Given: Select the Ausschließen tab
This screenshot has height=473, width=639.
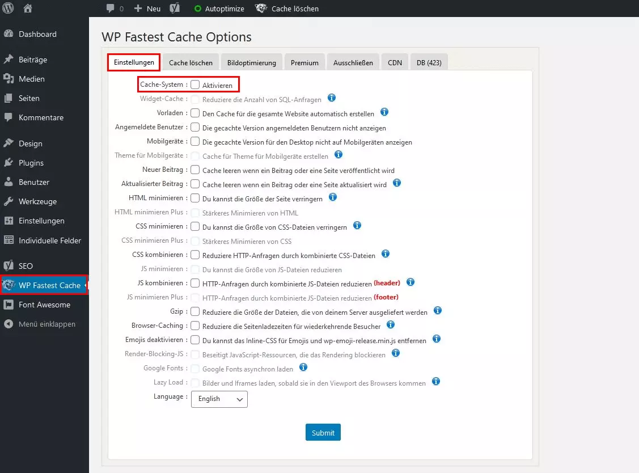Looking at the screenshot, I should click(x=353, y=62).
